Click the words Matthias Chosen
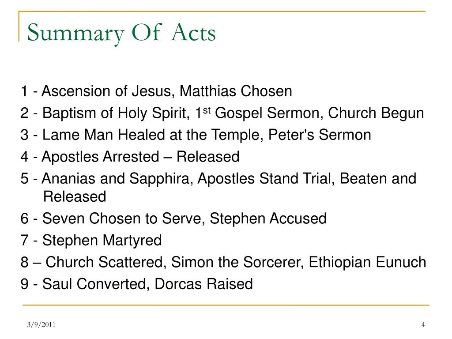 click(x=236, y=91)
